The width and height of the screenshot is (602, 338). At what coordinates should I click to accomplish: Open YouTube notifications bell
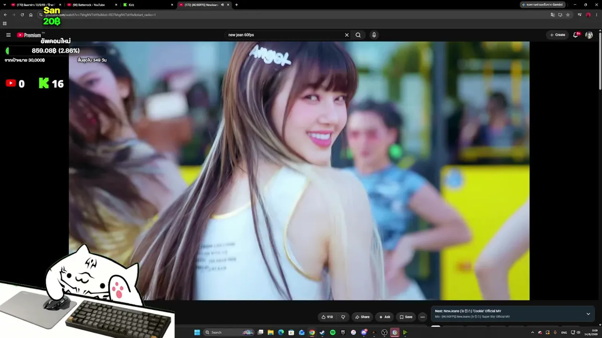click(576, 35)
